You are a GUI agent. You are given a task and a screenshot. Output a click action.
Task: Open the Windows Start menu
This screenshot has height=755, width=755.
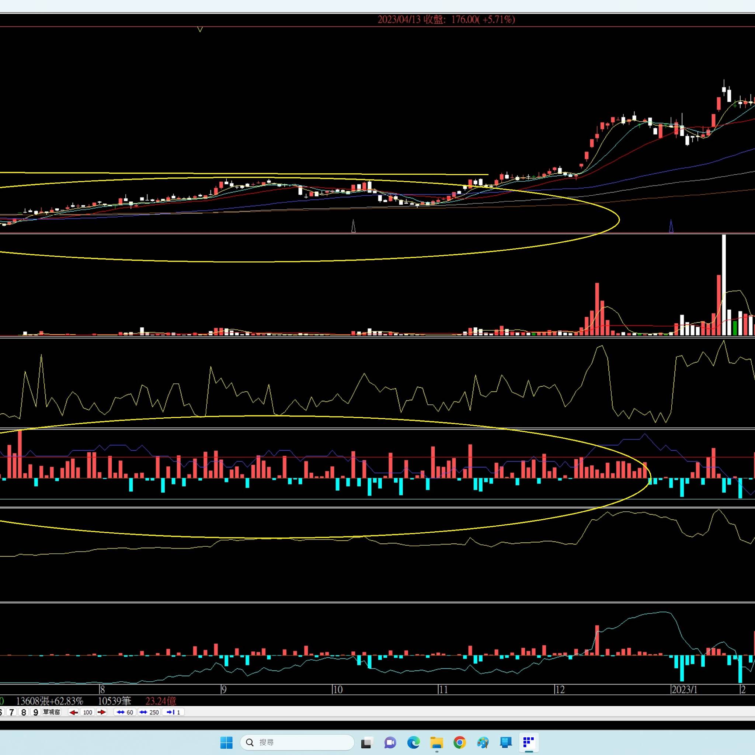pos(226,742)
